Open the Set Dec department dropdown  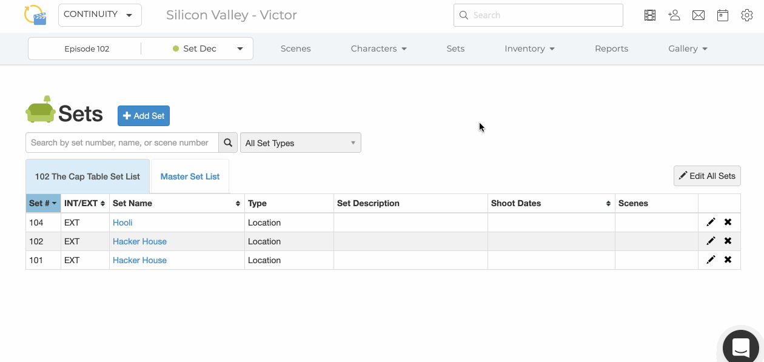click(x=208, y=49)
